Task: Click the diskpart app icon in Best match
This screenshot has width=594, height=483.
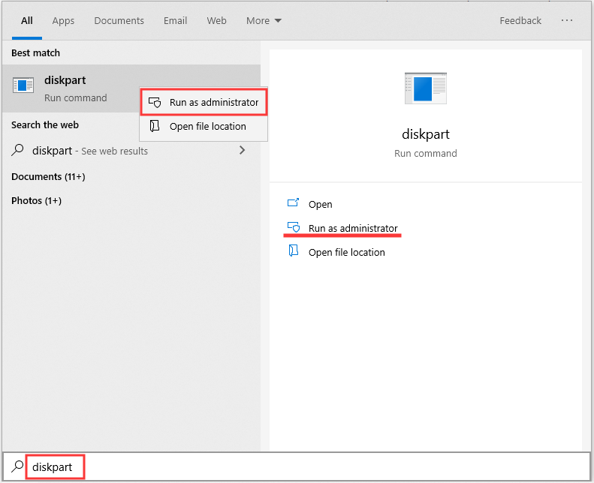Action: point(23,85)
